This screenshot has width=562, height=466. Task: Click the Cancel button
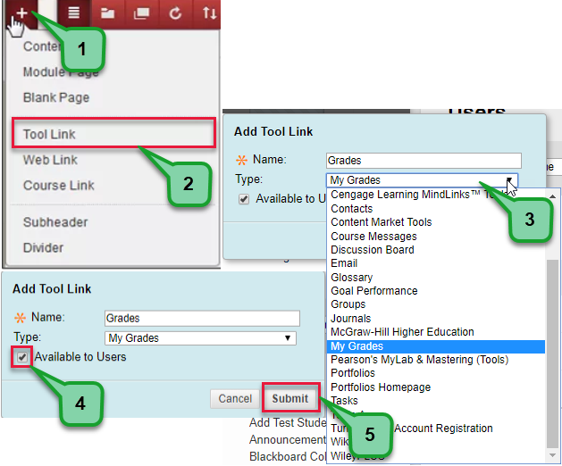[235, 399]
